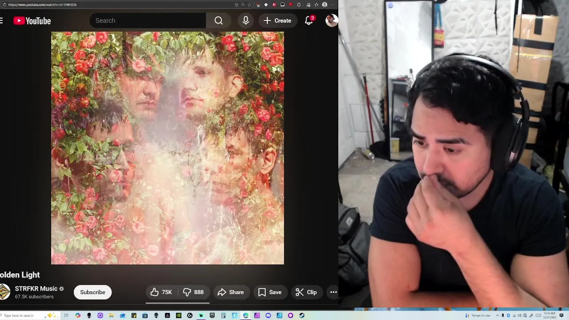Open the Temps to rise weather widget

pyautogui.click(x=478, y=316)
